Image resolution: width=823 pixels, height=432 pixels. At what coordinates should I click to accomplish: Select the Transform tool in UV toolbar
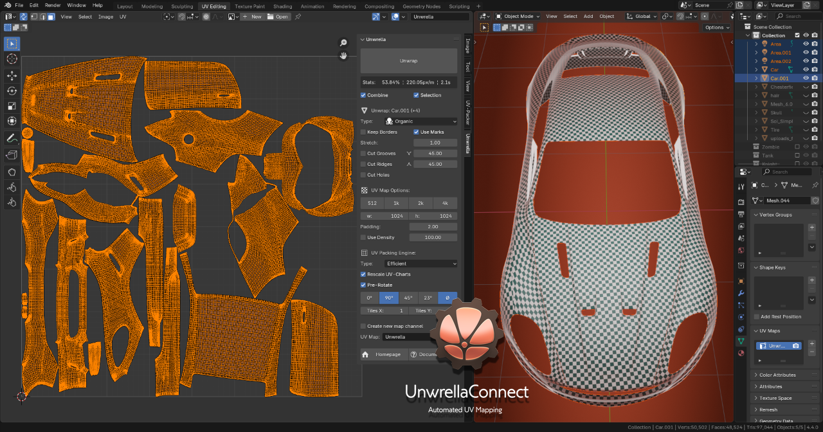[x=12, y=121]
